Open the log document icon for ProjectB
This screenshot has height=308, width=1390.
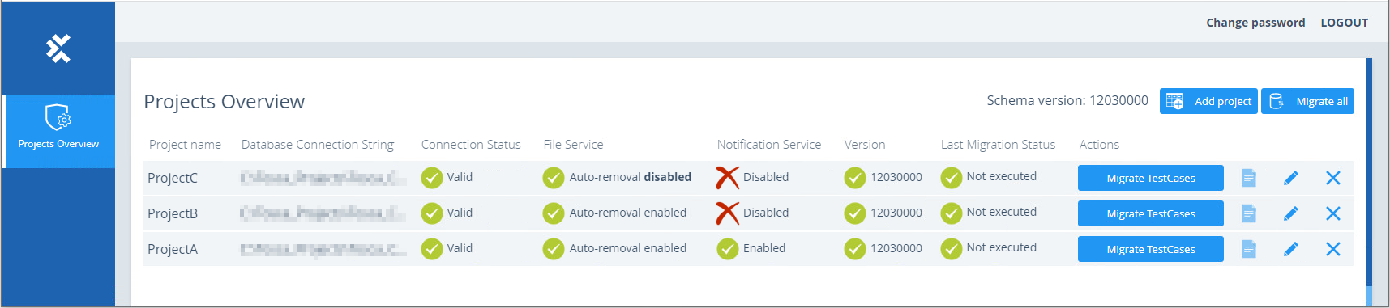1249,213
